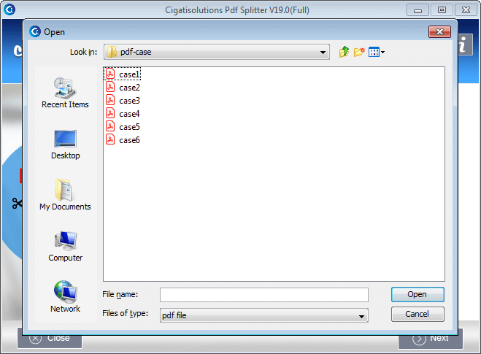This screenshot has width=481, height=354.
Task: Create a new folder with the toolbar icon
Action: click(x=359, y=52)
